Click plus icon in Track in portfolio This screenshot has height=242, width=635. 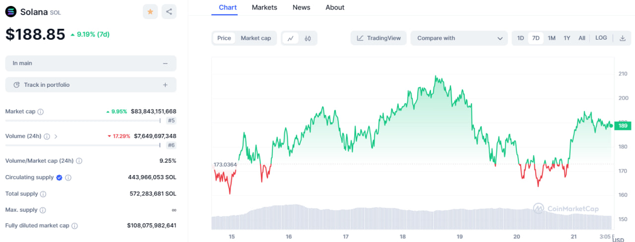165,85
